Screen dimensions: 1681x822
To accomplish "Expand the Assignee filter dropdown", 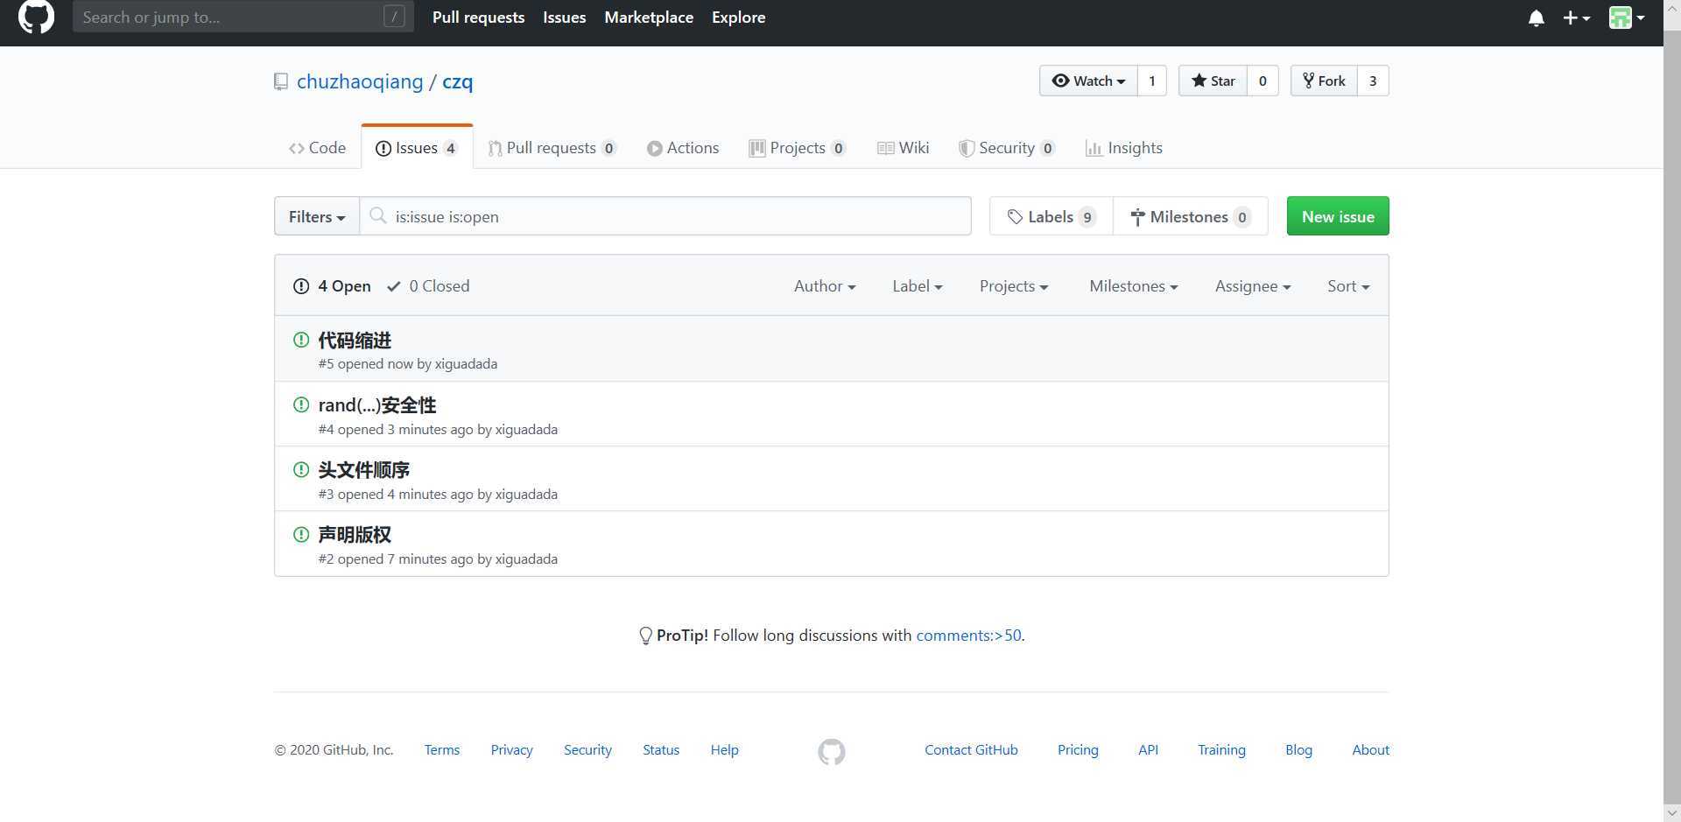I will pos(1253,286).
